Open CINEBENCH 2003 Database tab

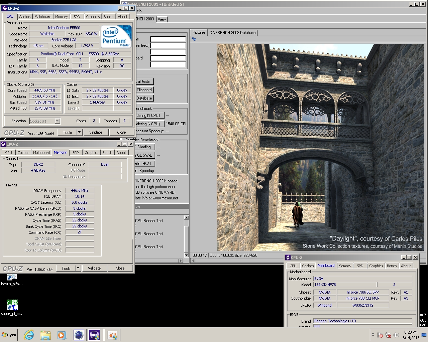pos(232,33)
